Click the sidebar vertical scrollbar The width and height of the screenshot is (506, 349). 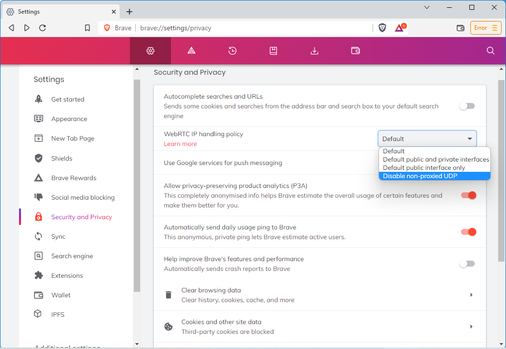pyautogui.click(x=137, y=185)
